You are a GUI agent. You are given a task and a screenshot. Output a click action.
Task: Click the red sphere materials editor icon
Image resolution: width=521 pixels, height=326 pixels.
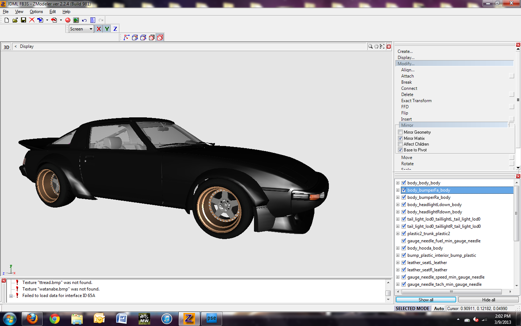point(68,20)
